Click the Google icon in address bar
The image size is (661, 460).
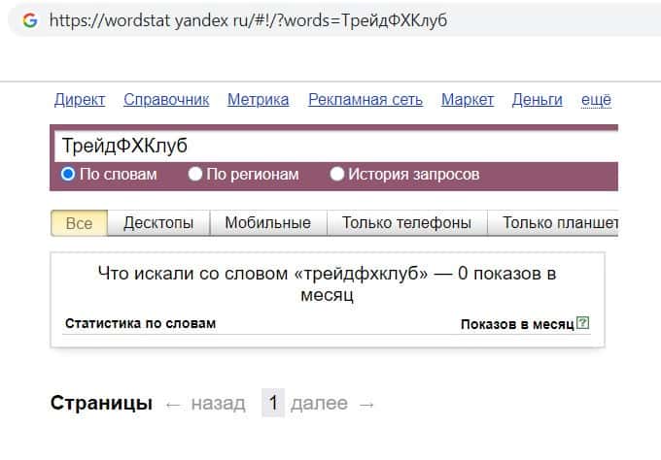(30, 19)
